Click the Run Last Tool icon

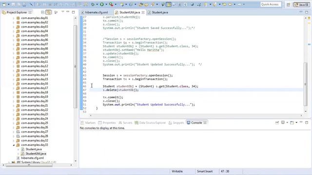click(x=111, y=4)
